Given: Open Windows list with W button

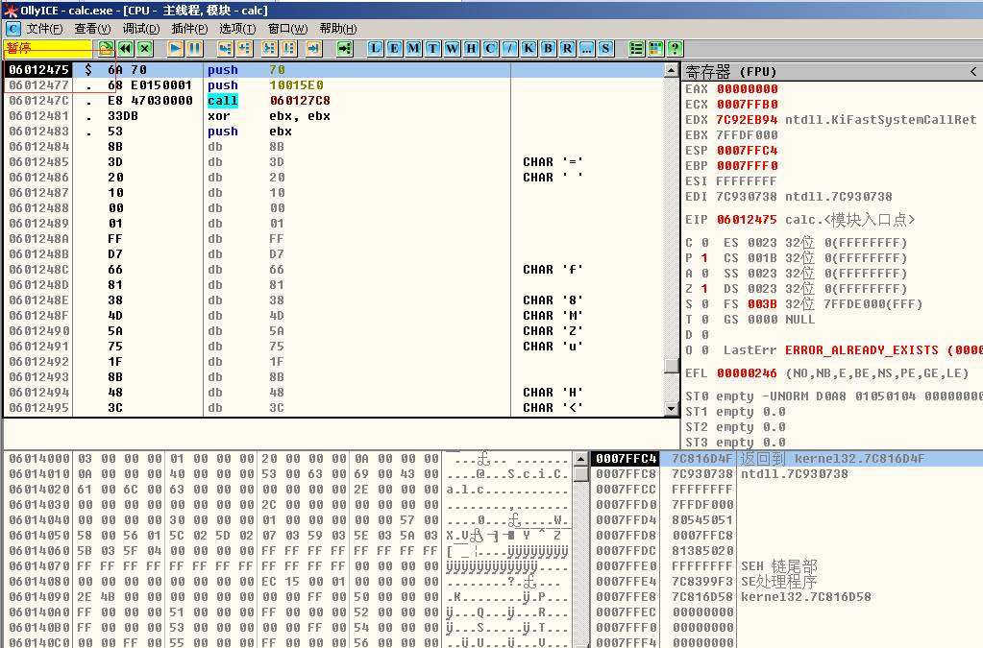Looking at the screenshot, I should pos(452,48).
